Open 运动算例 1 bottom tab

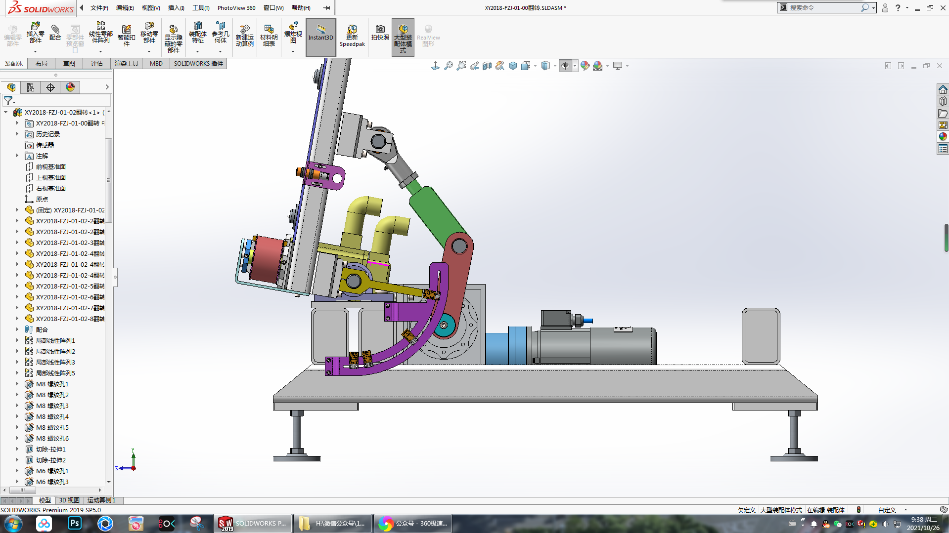click(x=101, y=500)
